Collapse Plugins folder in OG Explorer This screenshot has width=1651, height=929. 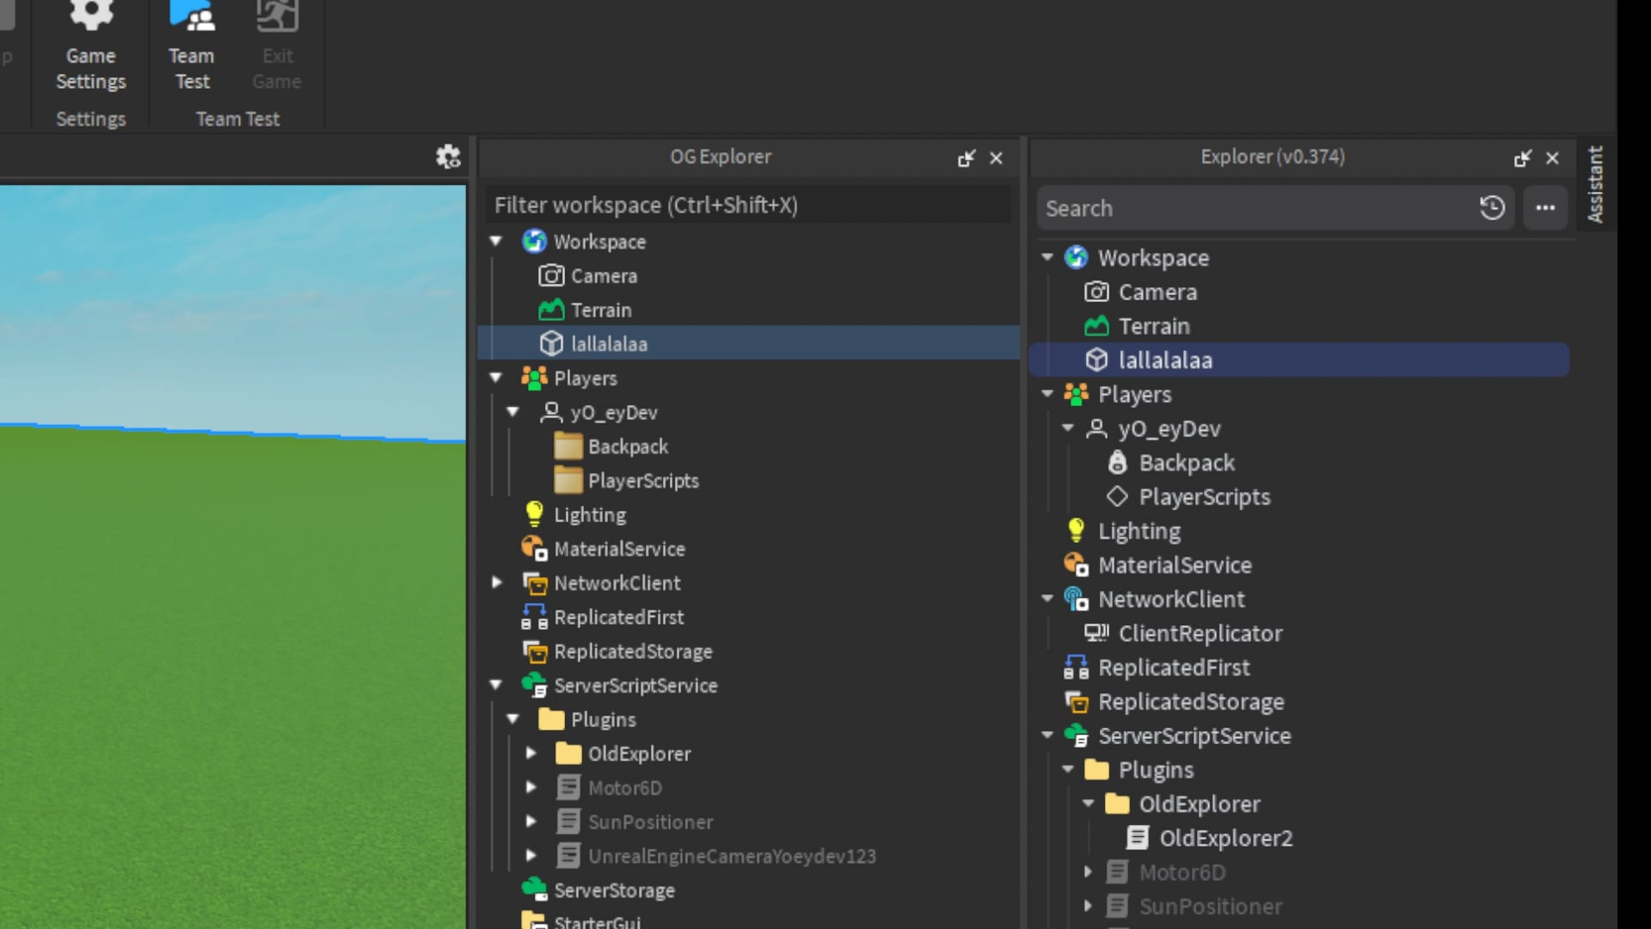(513, 719)
